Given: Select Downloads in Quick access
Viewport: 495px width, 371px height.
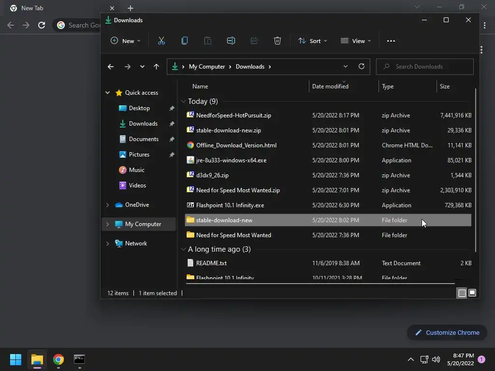Looking at the screenshot, I should (143, 124).
